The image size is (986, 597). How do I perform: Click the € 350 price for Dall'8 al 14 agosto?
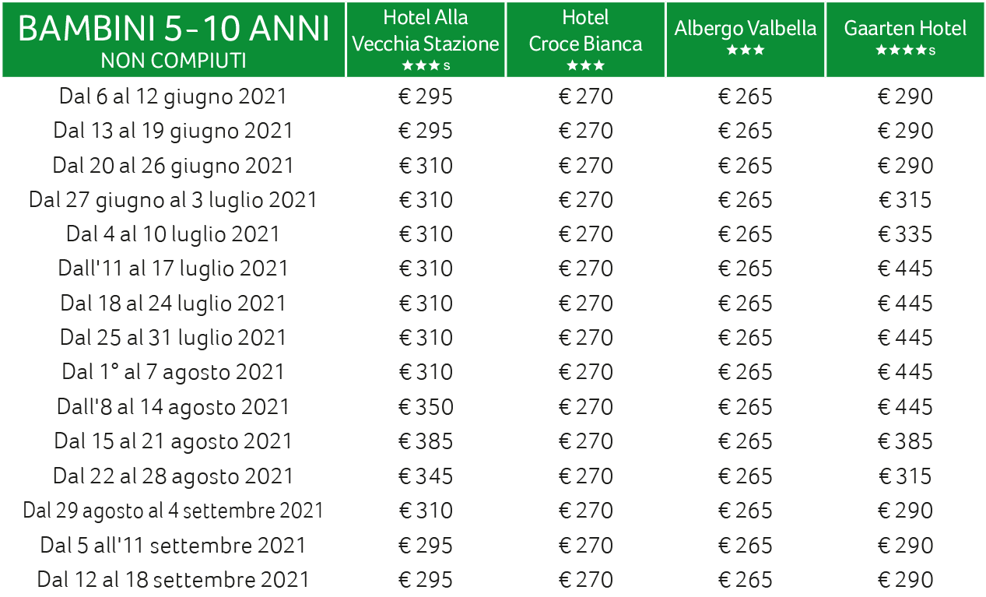tap(426, 407)
